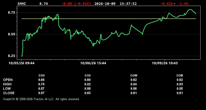Select the LOW row label
206x110 pixels.
[7, 89]
